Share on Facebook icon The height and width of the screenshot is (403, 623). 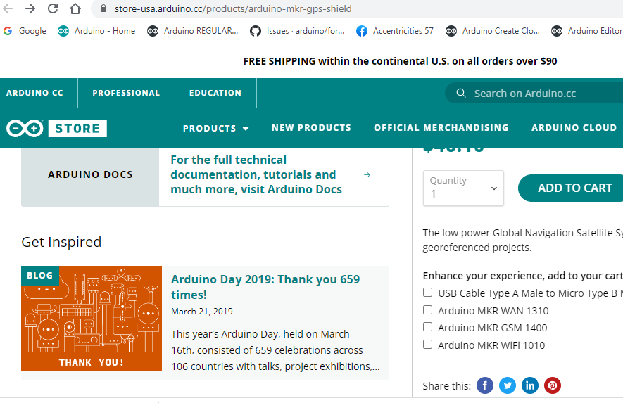pyautogui.click(x=485, y=385)
